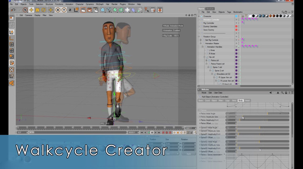The height and width of the screenshot is (169, 303).
Task: Click frame 50 on the timeline ruler
Action: pyautogui.click(x=91, y=128)
